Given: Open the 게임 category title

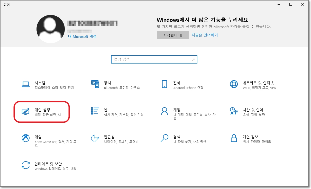Looking at the screenshot, I should pyautogui.click(x=38, y=137).
